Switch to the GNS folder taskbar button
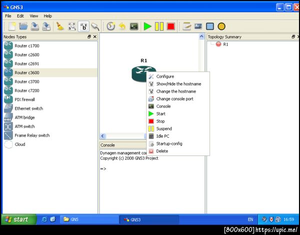 click(89, 219)
